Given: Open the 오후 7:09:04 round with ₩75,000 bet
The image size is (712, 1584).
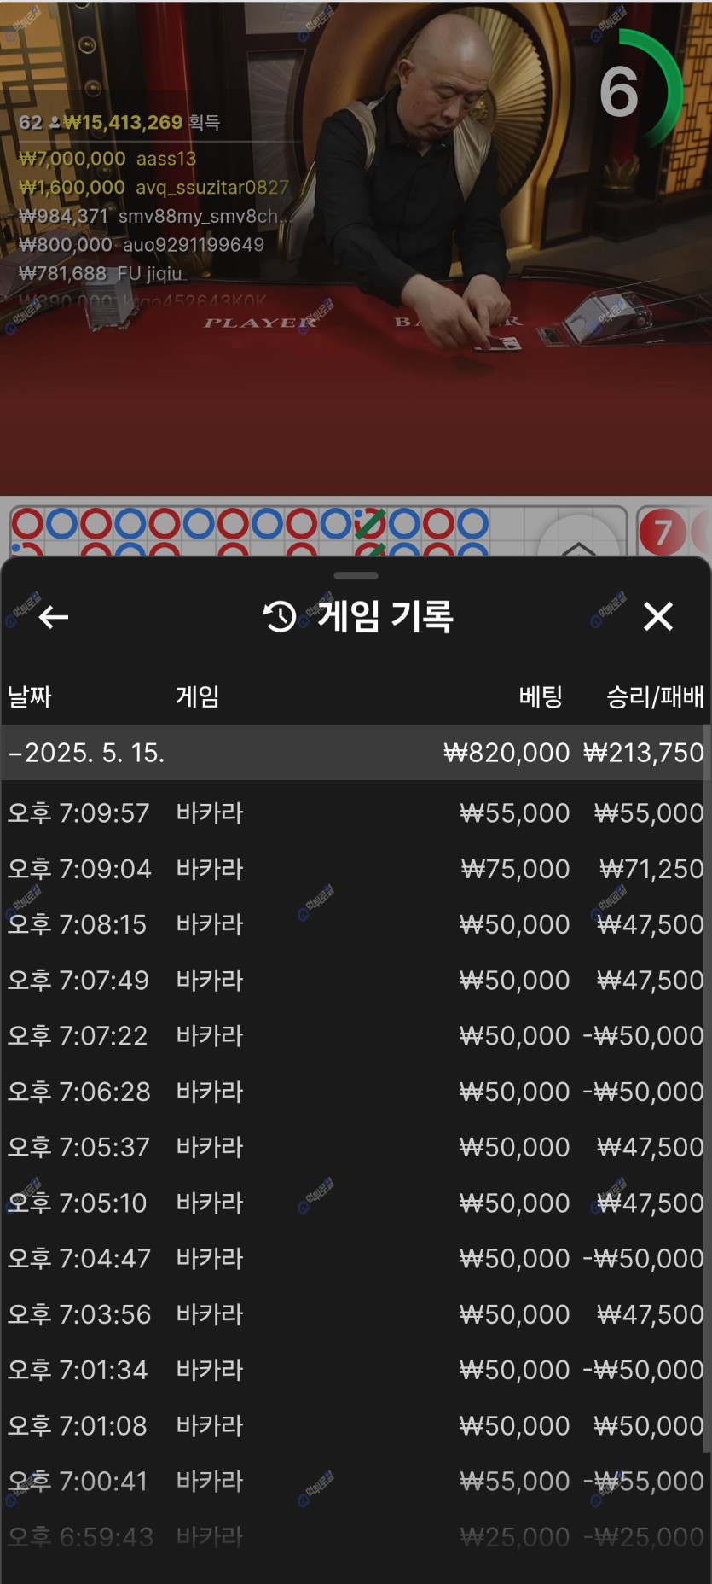Looking at the screenshot, I should [x=356, y=869].
